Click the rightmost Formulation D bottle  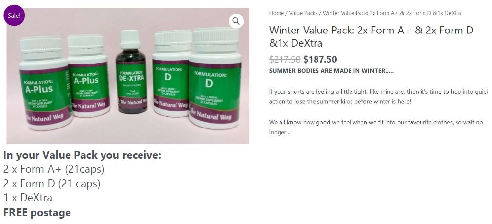(x=215, y=78)
